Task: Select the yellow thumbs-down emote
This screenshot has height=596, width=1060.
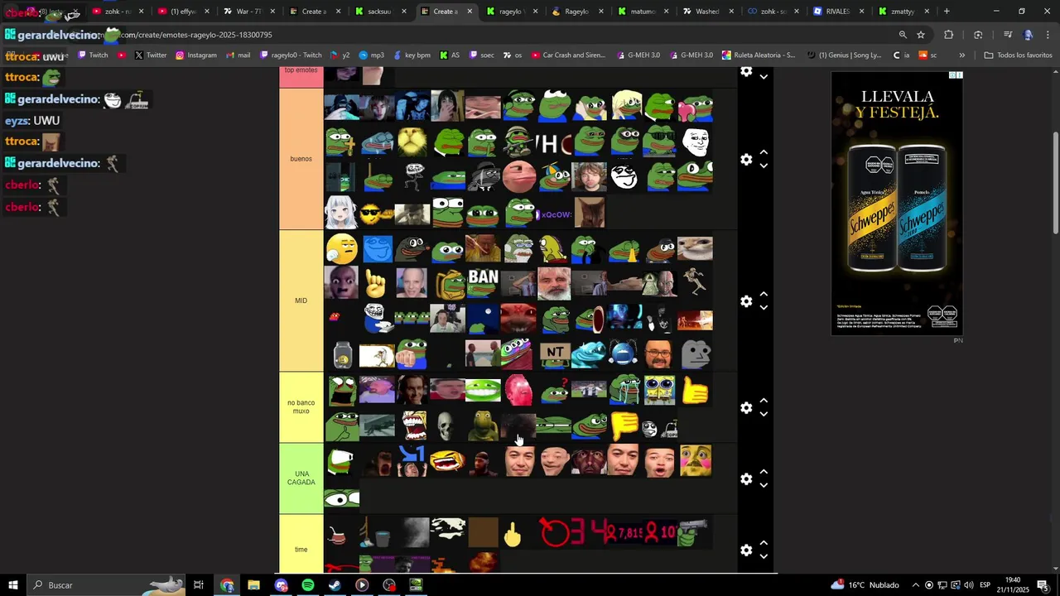Action: (624, 425)
